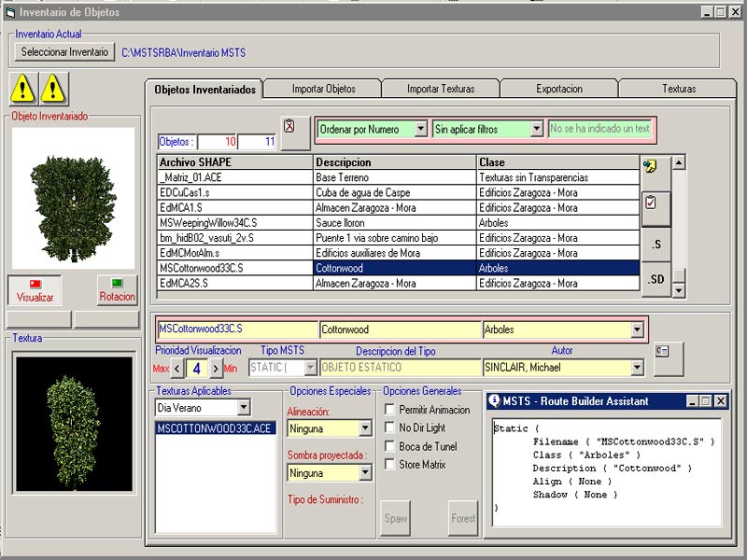The width and height of the screenshot is (747, 560).
Task: Open the Exportacion tab
Action: tap(559, 90)
